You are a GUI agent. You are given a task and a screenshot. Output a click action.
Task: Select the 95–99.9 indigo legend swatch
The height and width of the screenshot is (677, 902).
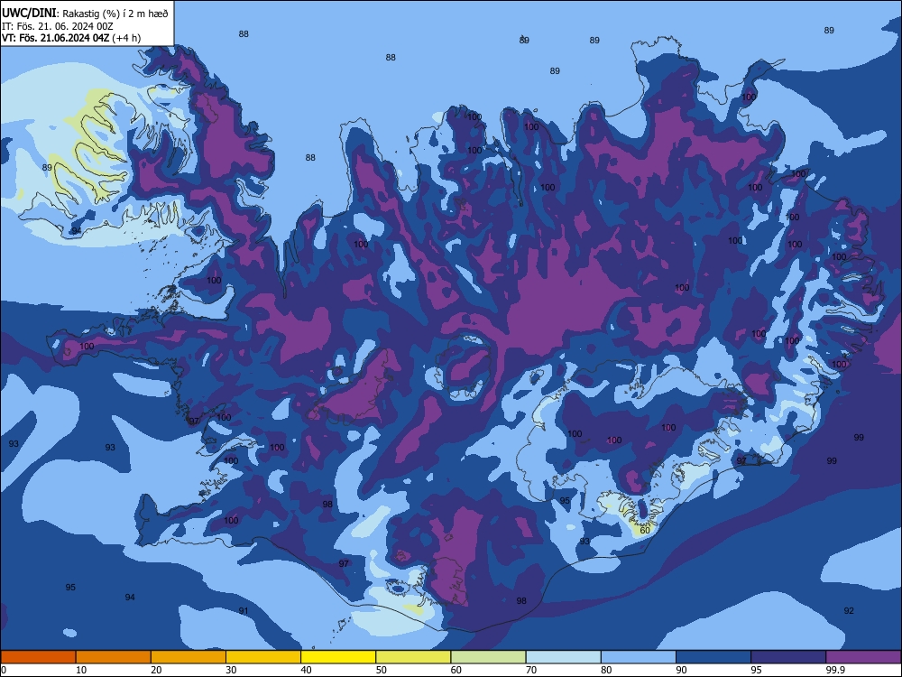(788, 657)
